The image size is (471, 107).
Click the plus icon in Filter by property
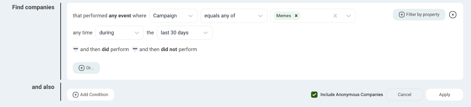click(402, 15)
